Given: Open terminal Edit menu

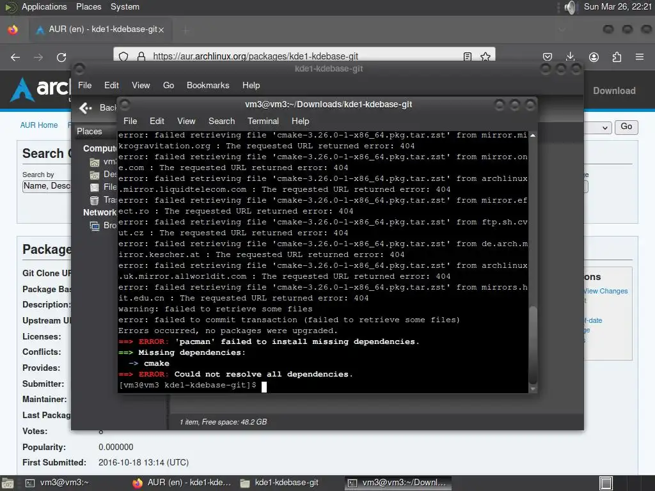Looking at the screenshot, I should pyautogui.click(x=157, y=121).
